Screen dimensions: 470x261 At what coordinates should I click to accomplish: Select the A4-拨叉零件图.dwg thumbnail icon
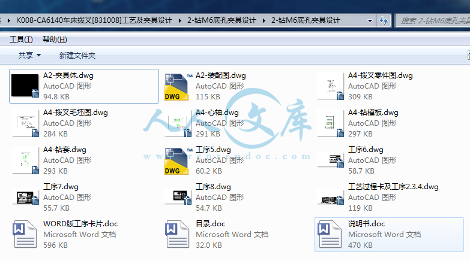331,86
